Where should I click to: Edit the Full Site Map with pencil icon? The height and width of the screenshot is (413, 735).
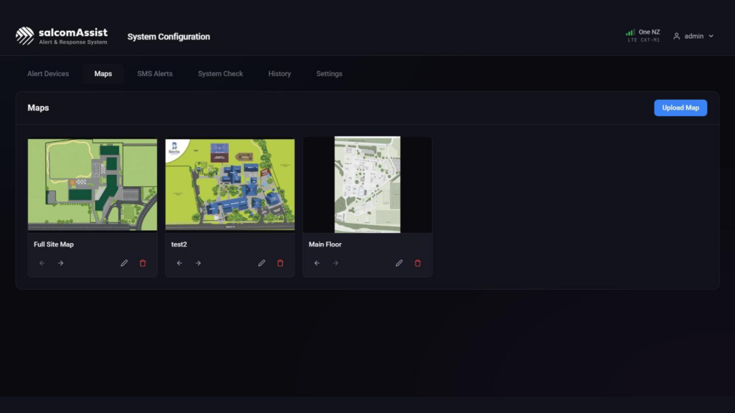coord(124,263)
